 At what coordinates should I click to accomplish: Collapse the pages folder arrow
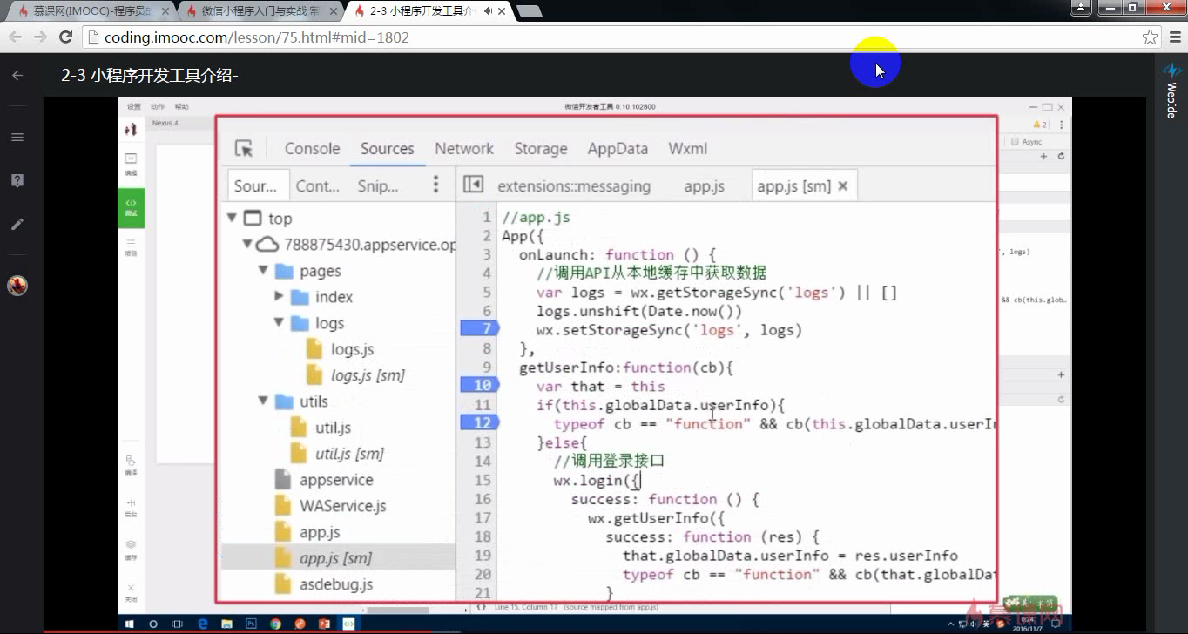pyautogui.click(x=263, y=271)
